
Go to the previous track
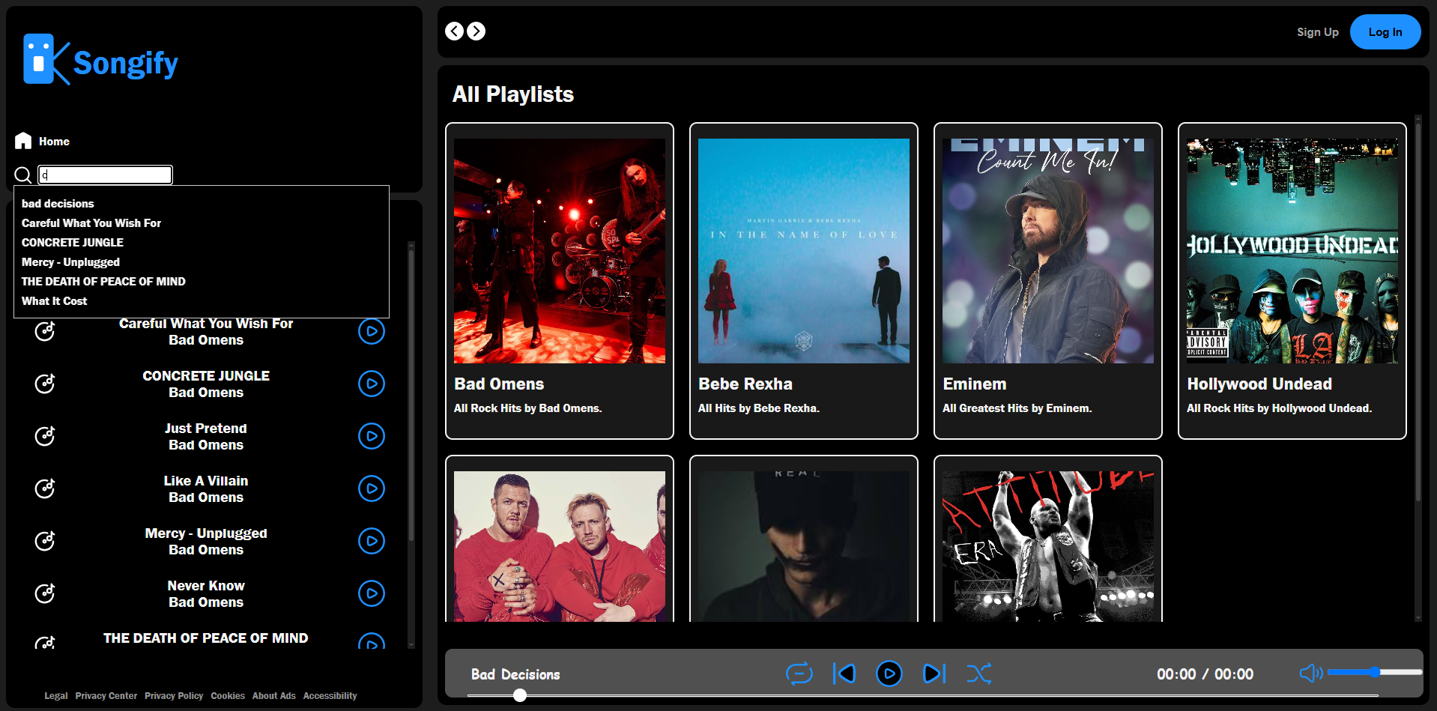(844, 674)
